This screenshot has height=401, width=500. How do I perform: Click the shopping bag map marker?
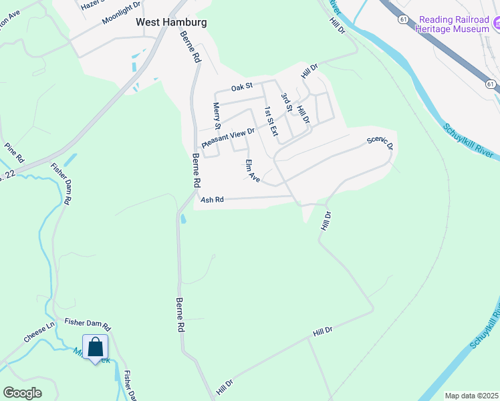point(95,349)
